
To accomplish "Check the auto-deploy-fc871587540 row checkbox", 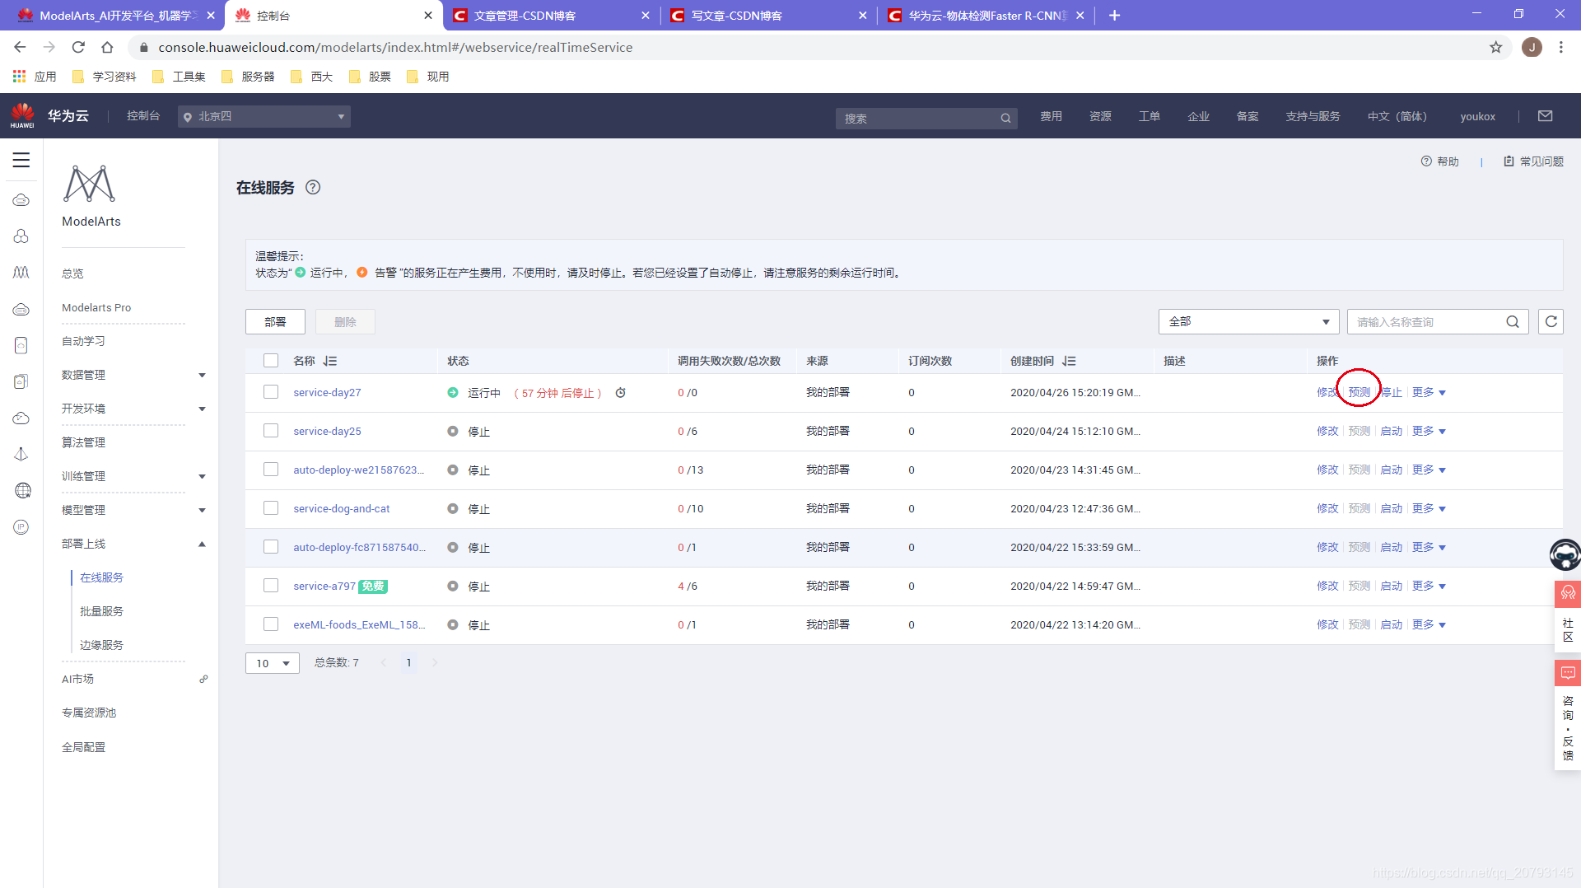I will point(271,547).
